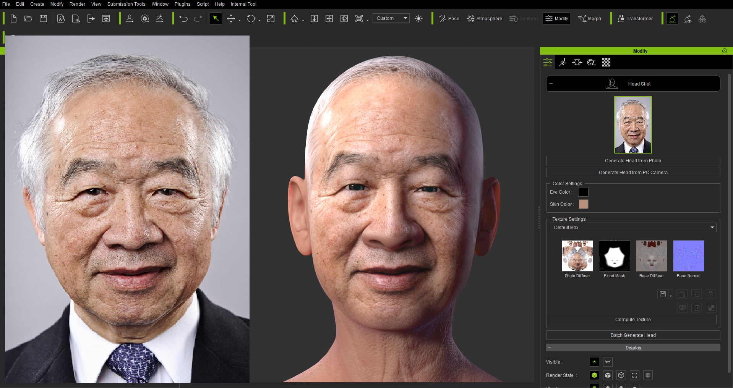Collapse the Display section
The image size is (733, 388).
click(x=550, y=348)
